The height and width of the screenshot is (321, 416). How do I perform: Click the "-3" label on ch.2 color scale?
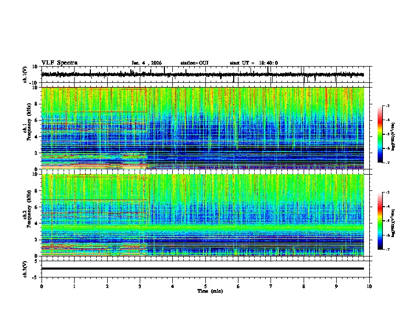pyautogui.click(x=388, y=192)
